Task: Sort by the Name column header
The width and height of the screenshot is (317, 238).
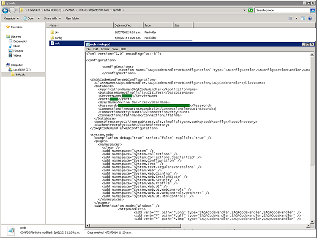Action: [x=79, y=25]
